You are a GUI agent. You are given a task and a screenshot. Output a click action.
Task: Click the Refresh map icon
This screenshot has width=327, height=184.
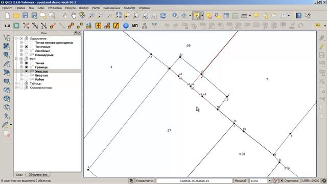tap(163, 16)
